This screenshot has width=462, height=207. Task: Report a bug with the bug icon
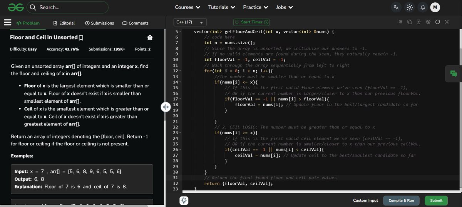150,38
